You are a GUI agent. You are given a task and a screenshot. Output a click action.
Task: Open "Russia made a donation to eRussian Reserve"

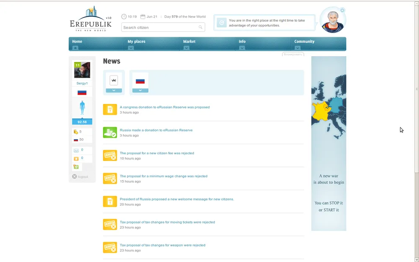(156, 130)
